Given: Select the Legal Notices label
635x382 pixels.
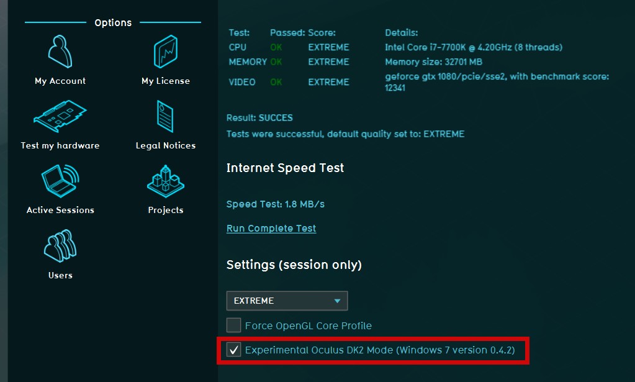Looking at the screenshot, I should (165, 145).
